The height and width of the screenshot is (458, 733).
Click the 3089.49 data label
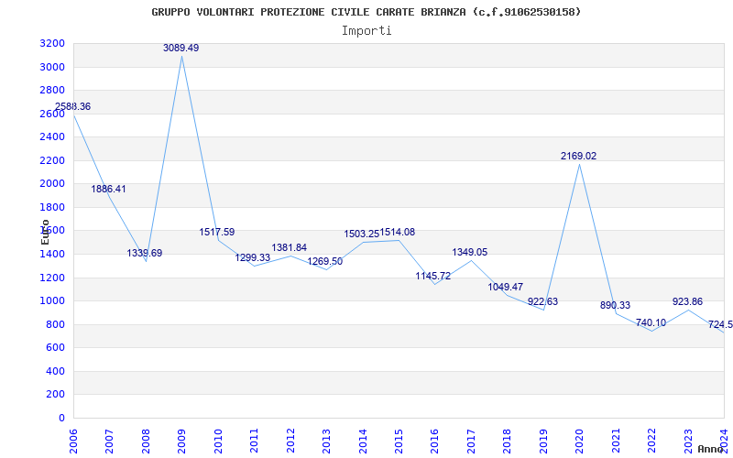coord(181,49)
